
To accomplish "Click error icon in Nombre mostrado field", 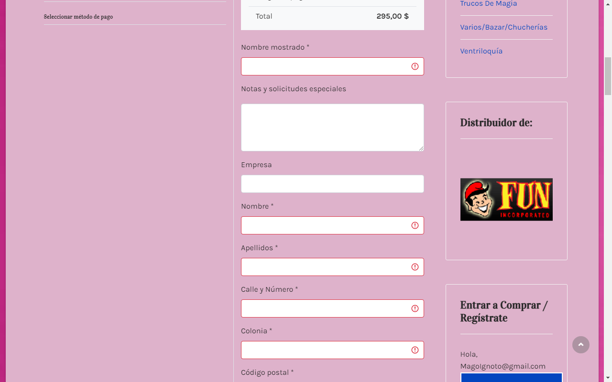I will pyautogui.click(x=415, y=66).
